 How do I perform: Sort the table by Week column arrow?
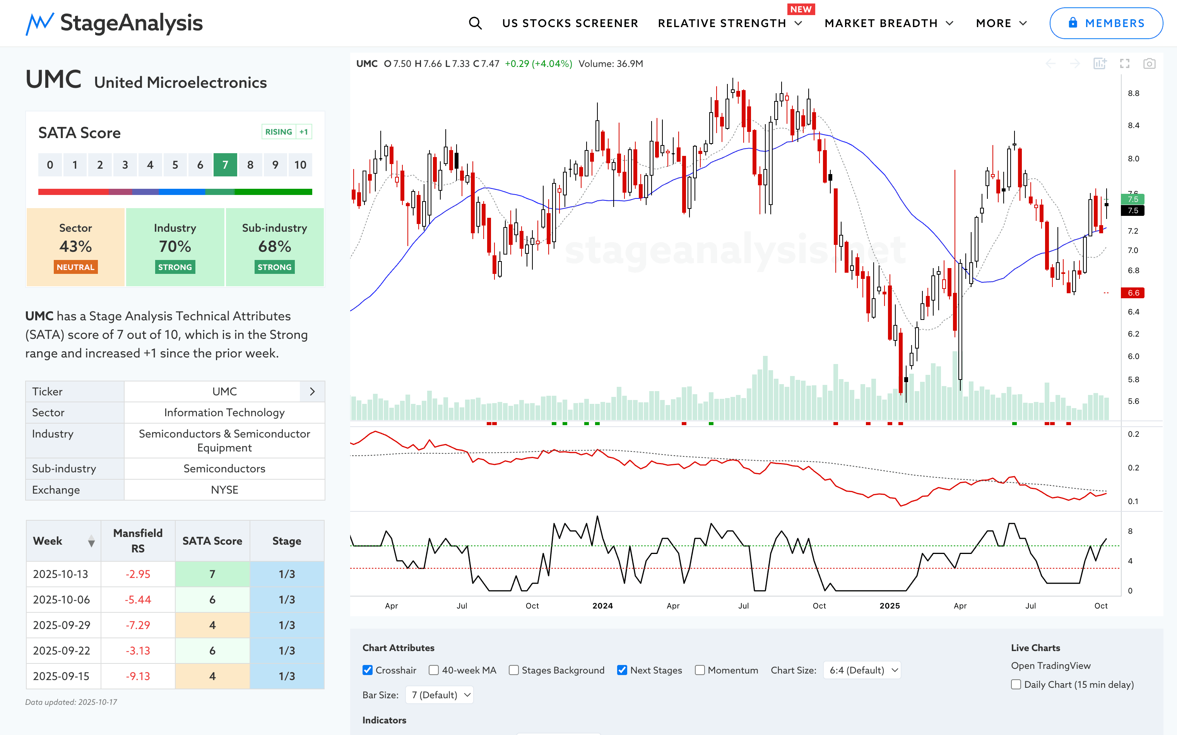91,541
